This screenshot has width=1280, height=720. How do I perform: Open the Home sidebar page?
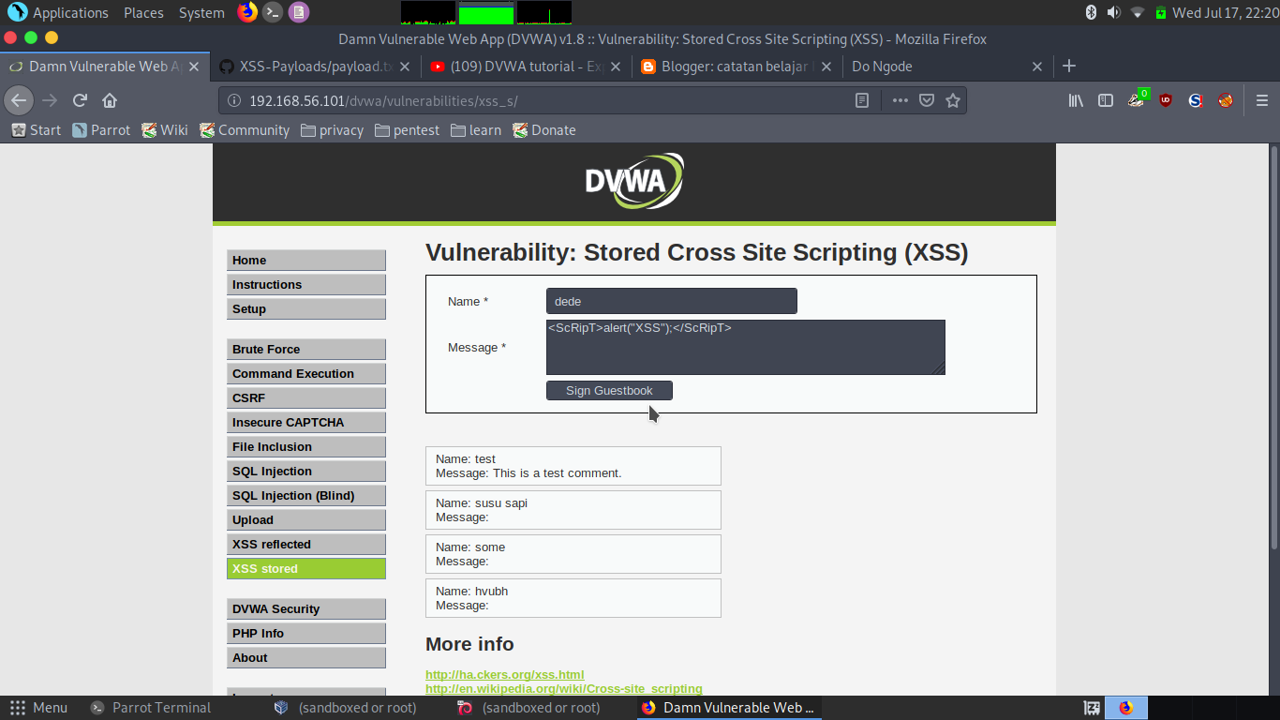coord(306,261)
